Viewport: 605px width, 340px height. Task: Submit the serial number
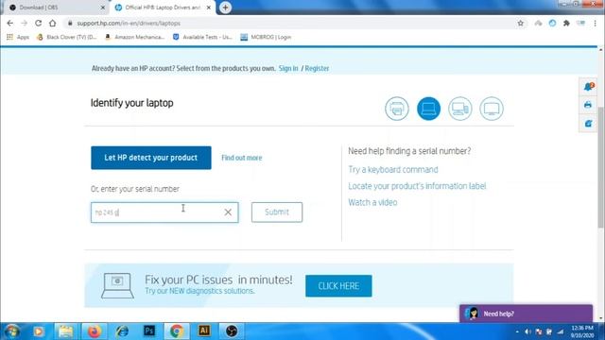point(277,212)
